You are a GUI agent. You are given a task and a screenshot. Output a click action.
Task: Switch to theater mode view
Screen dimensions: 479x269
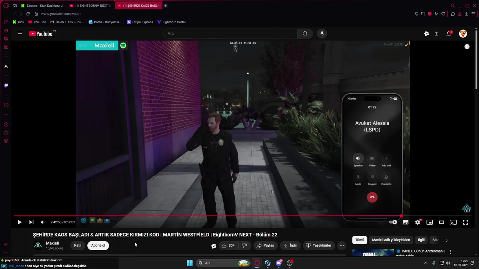(442, 222)
